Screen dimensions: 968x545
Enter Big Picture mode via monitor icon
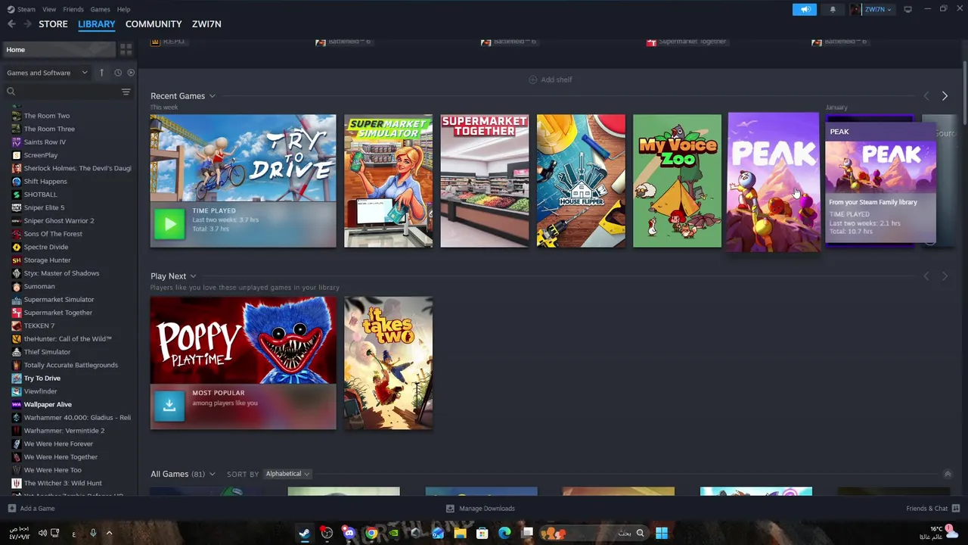click(x=907, y=9)
